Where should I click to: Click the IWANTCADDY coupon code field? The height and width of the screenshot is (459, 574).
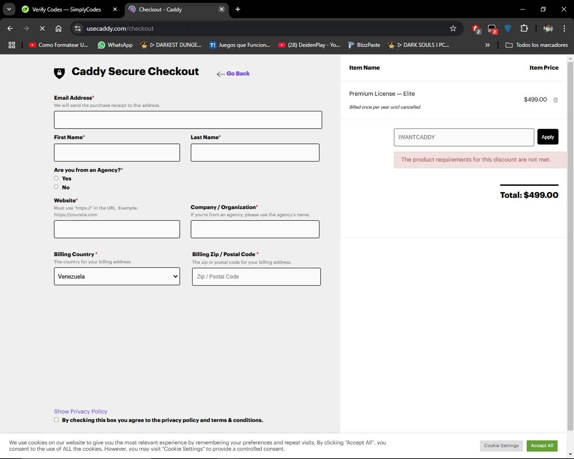tap(464, 137)
